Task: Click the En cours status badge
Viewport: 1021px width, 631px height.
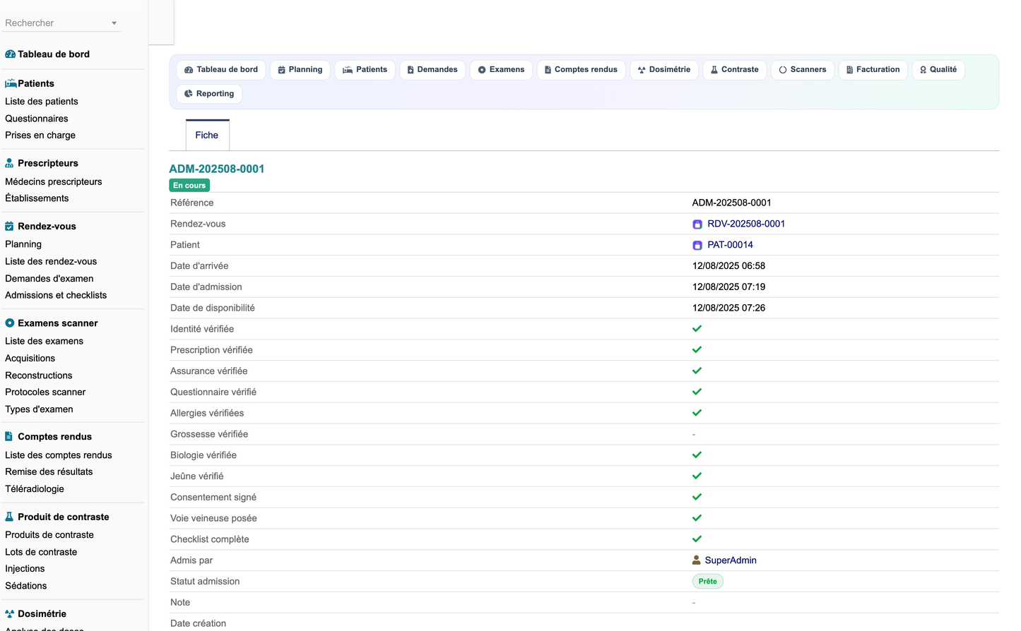Action: (189, 186)
